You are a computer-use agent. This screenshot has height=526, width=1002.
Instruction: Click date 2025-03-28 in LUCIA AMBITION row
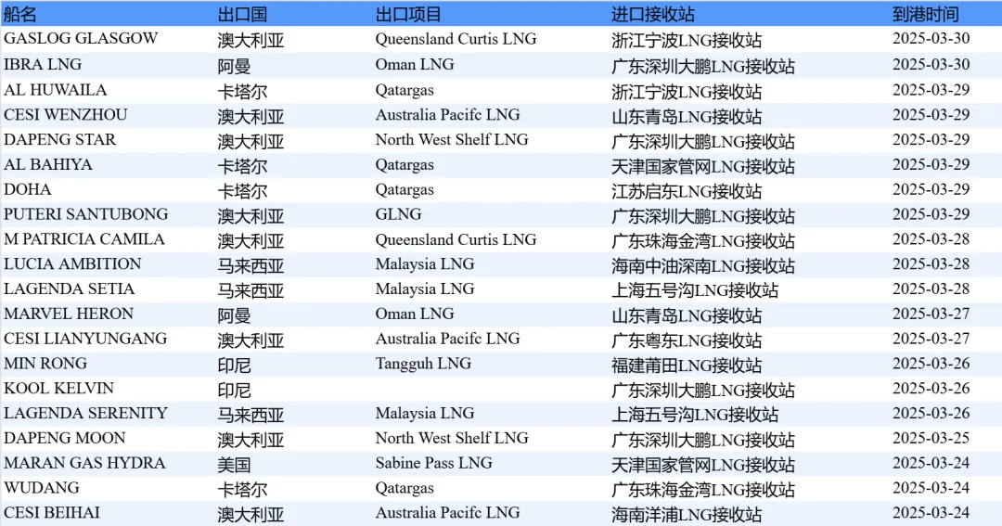(x=931, y=264)
